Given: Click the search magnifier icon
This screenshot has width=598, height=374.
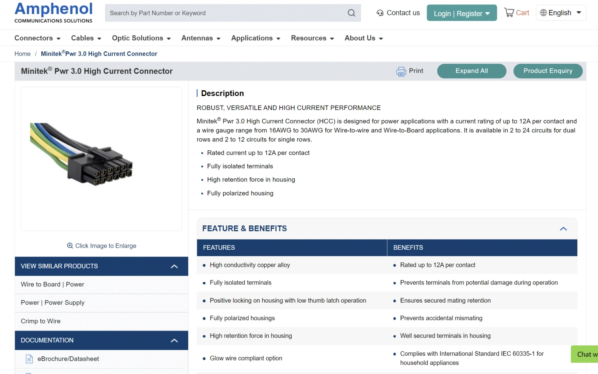Looking at the screenshot, I should pos(351,13).
